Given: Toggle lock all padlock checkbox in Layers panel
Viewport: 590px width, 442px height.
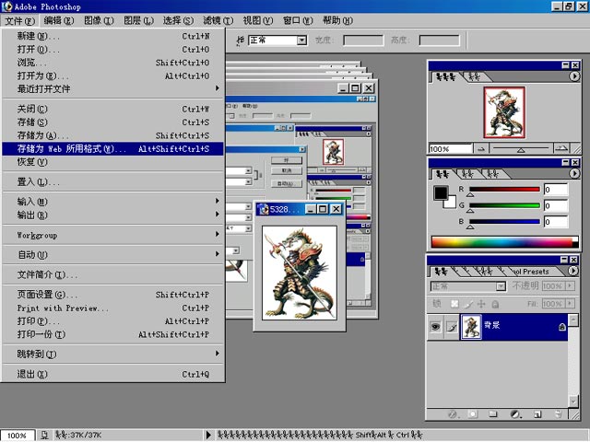Looking at the screenshot, I should click(495, 304).
